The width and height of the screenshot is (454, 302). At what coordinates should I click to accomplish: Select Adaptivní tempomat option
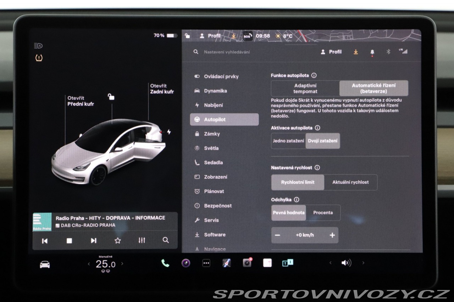coord(305,88)
